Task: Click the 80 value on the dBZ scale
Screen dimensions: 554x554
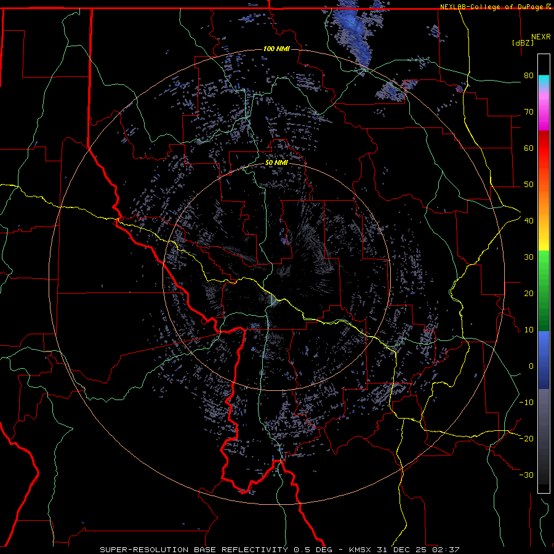Action: 529,76
